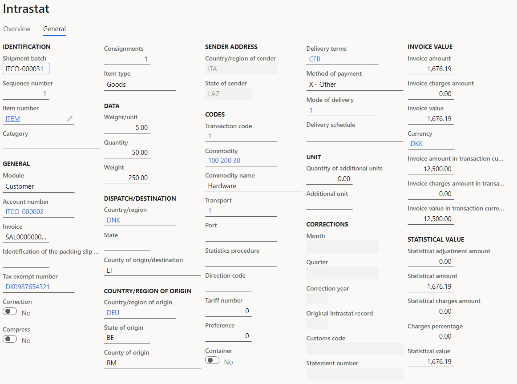The width and height of the screenshot is (517, 384).
Task: Click the Country/region DNK link
Action: (x=112, y=220)
